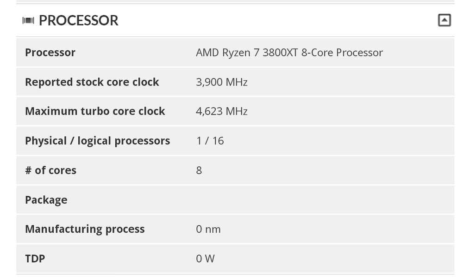Select Reported stock core clock label
Viewport: 457px width, 277px height.
(x=92, y=82)
